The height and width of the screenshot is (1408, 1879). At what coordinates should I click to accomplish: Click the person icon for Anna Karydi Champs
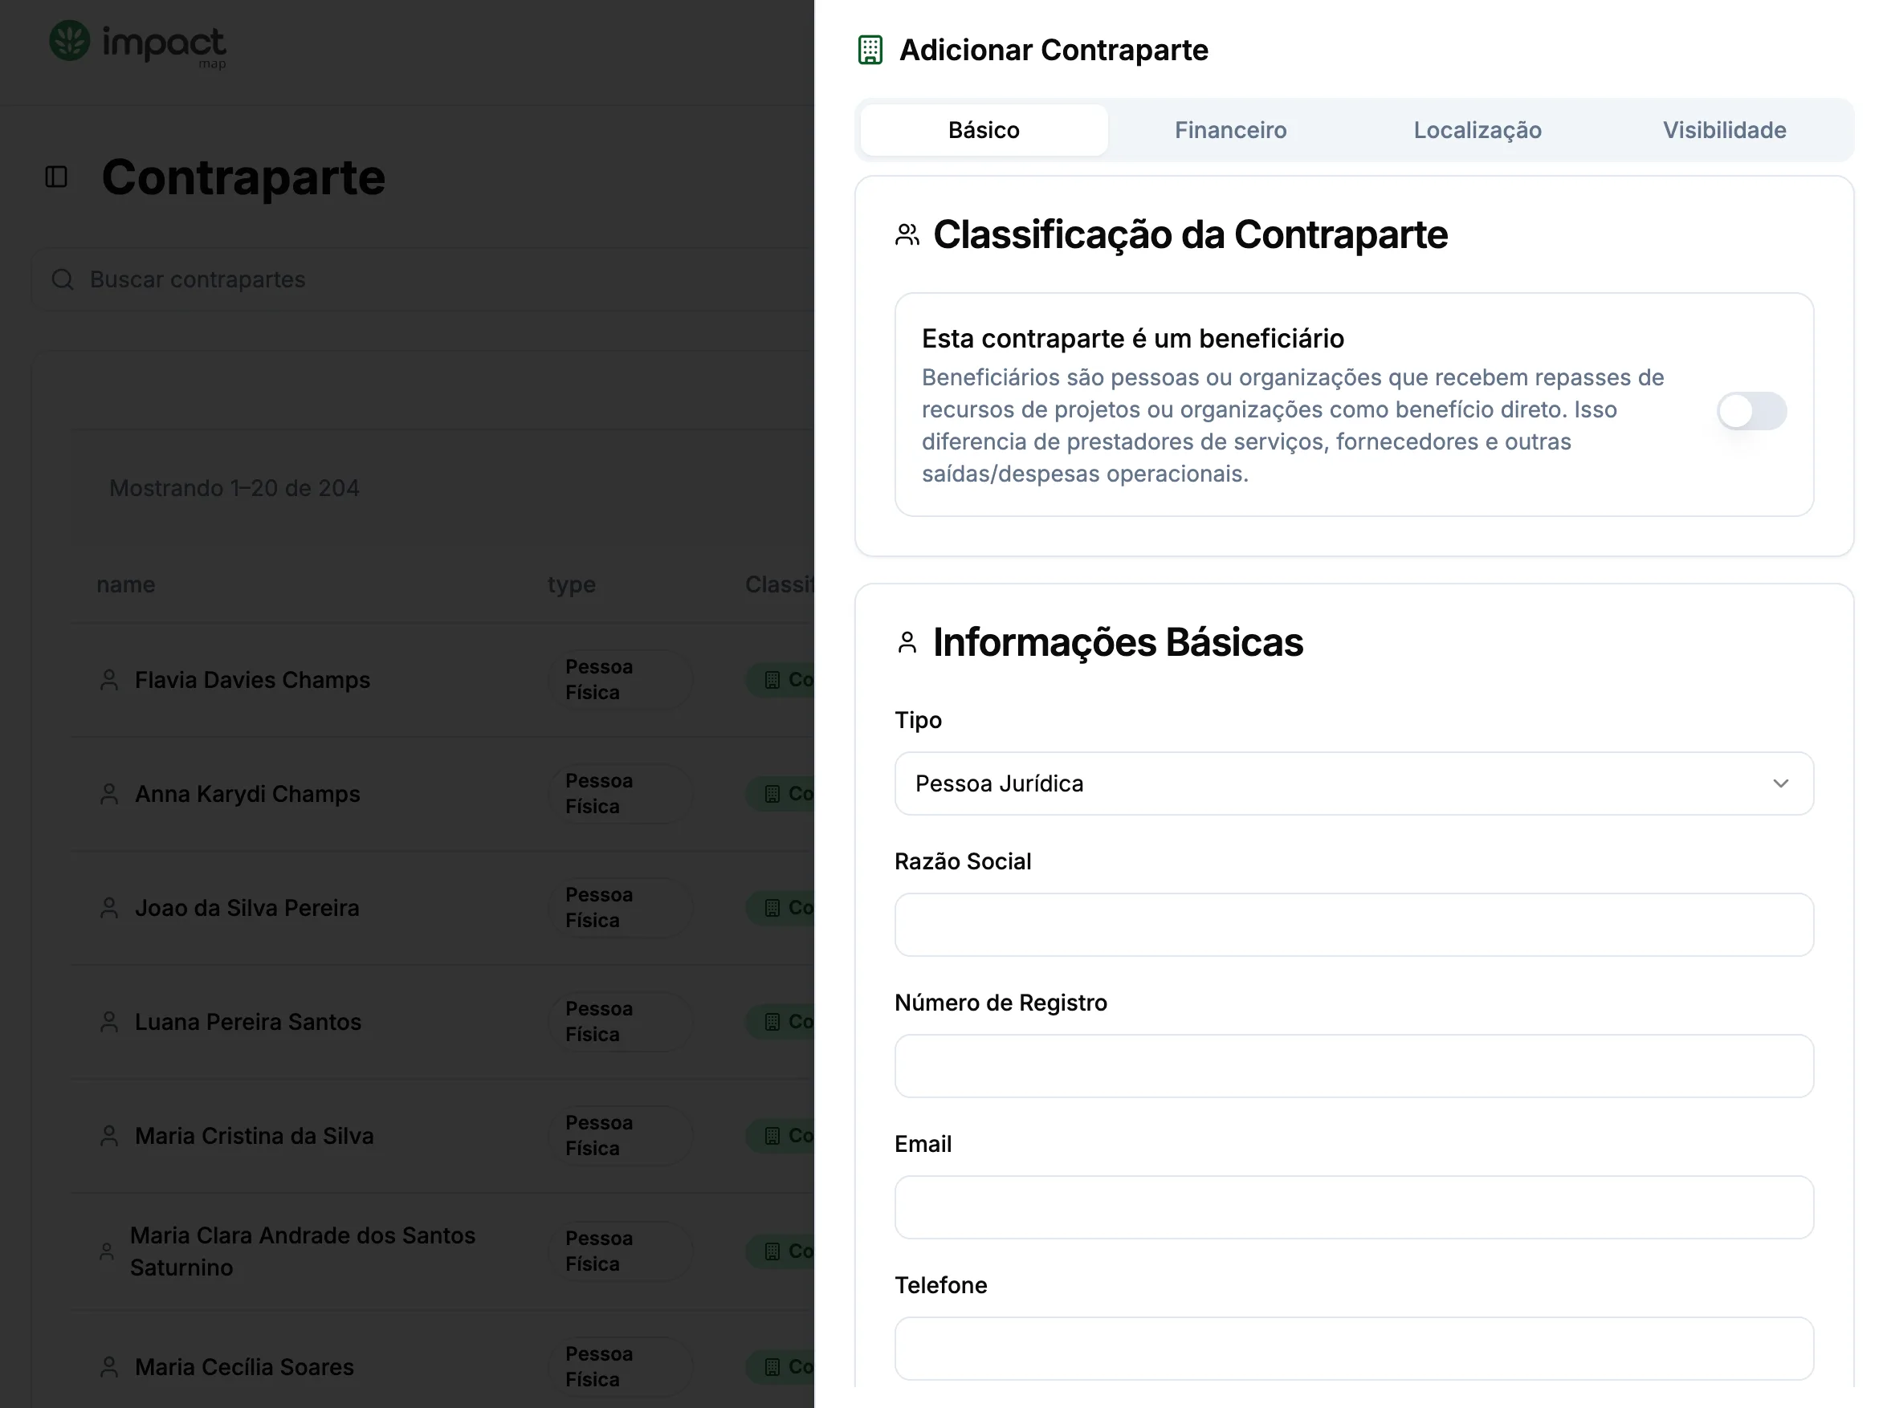point(108,794)
